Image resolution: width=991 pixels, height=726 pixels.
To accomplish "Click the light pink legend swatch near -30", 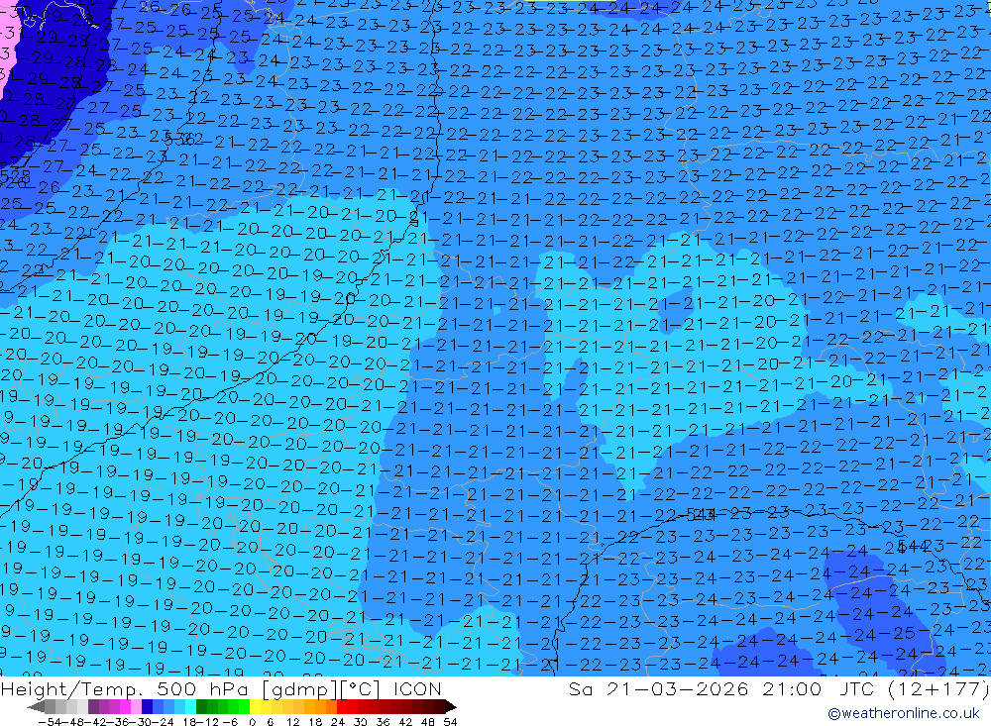I will click(136, 706).
